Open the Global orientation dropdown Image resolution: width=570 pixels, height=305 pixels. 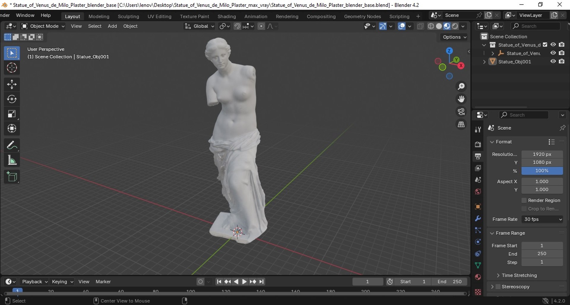(199, 26)
